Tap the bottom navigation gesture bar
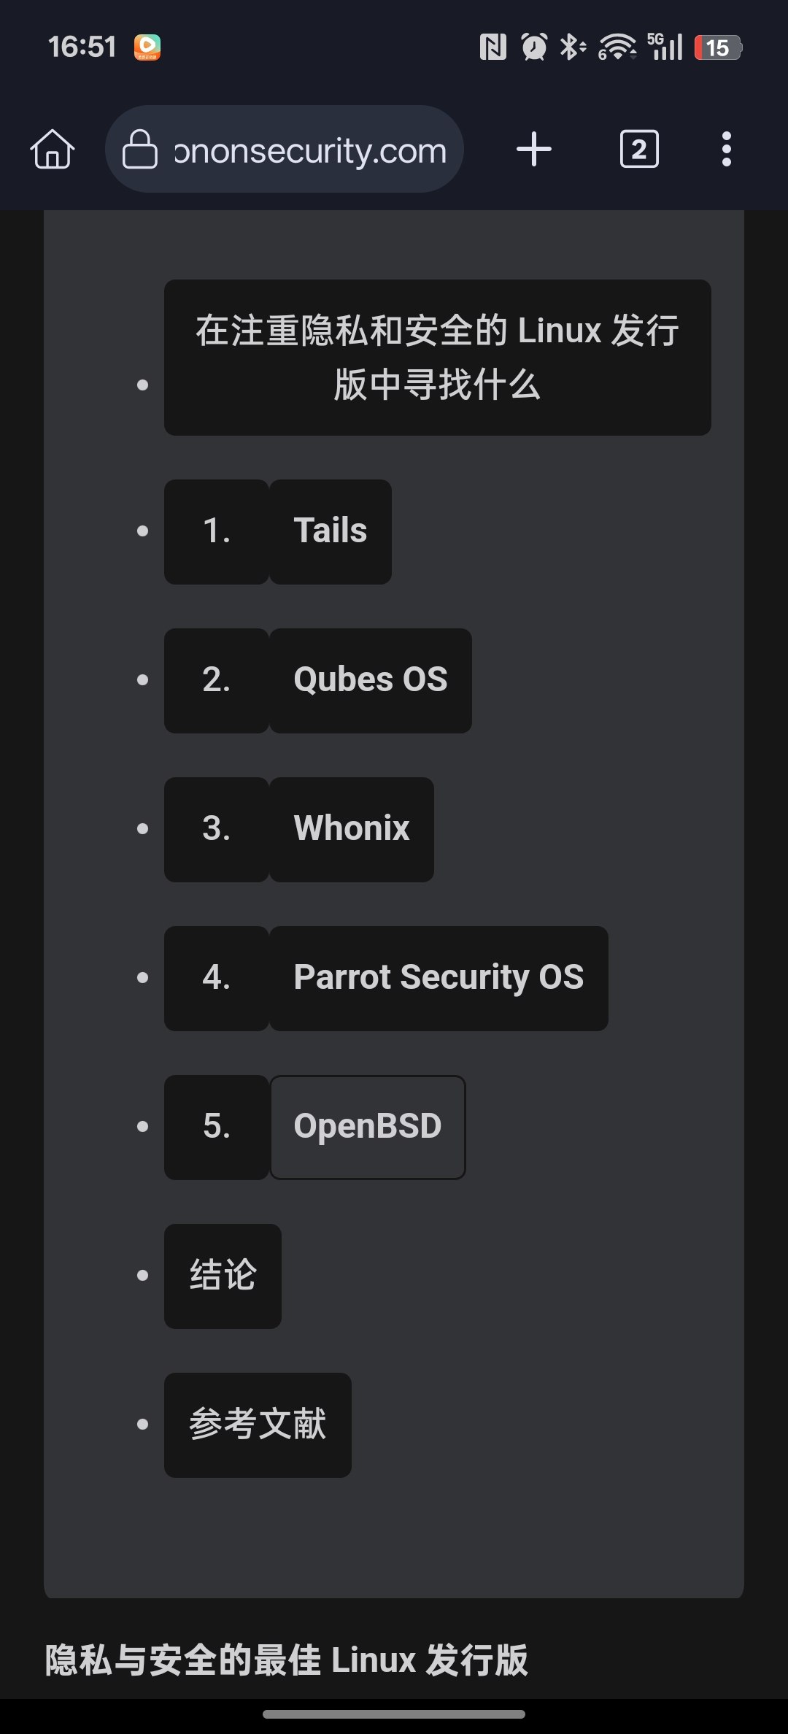This screenshot has height=1734, width=788. pyautogui.click(x=394, y=1714)
